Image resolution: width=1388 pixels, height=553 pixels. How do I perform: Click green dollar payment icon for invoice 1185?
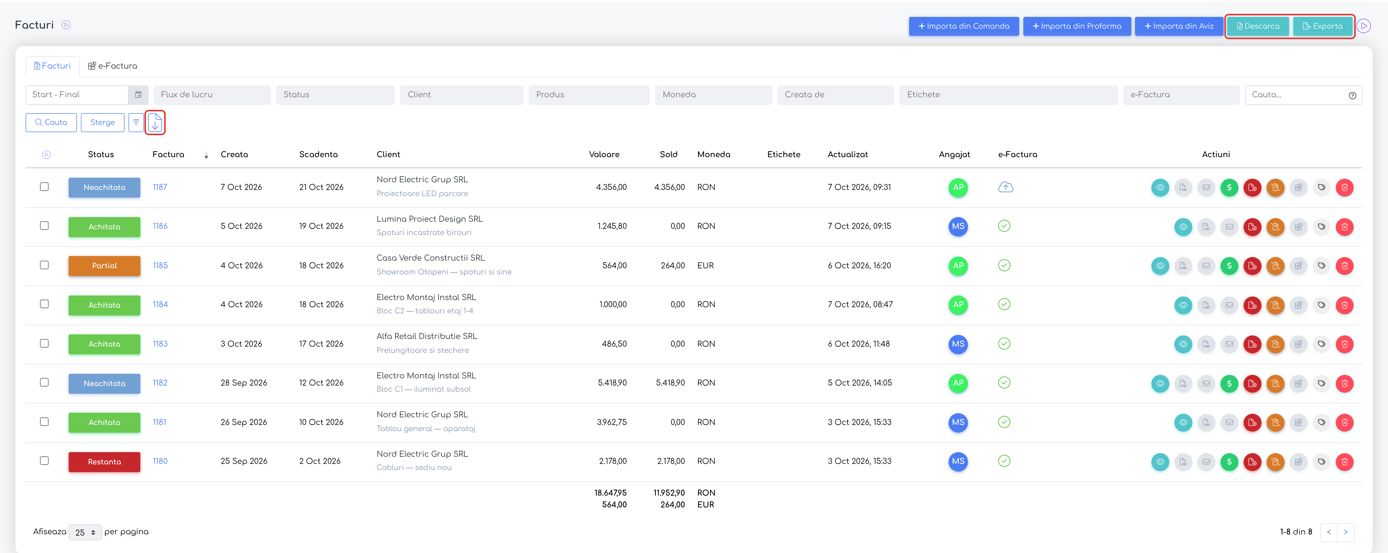click(1229, 265)
